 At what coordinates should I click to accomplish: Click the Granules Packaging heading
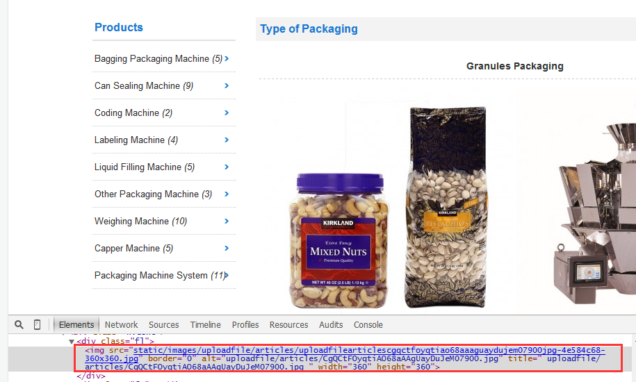[515, 66]
